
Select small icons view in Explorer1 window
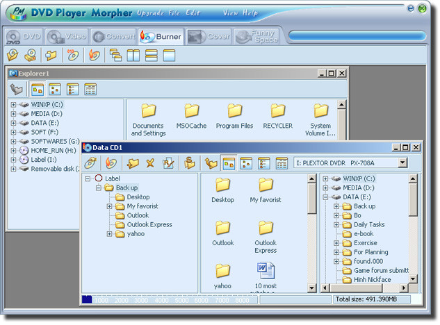[55, 90]
